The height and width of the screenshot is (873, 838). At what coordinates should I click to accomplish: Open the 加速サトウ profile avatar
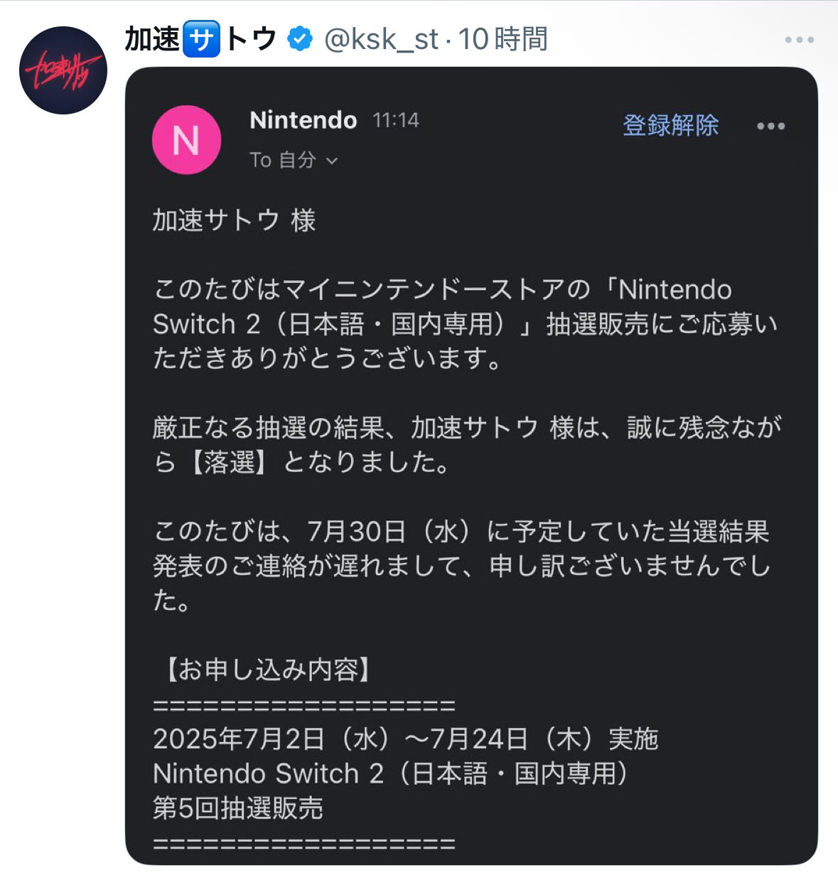tap(63, 70)
